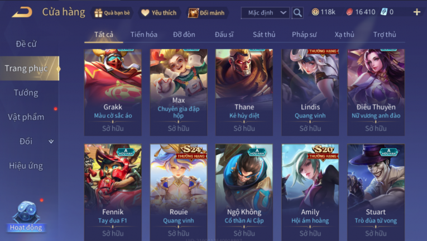Open the Mặc định sort dropdown
Image resolution: width=427 pixels, height=241 pixels.
[265, 12]
